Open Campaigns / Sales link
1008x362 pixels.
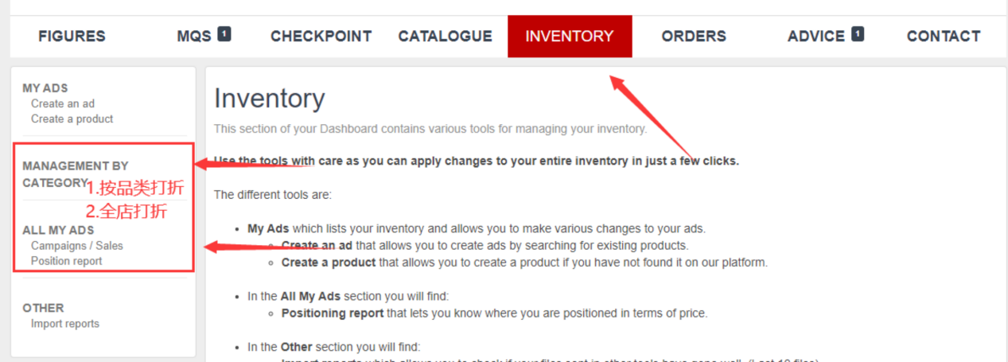coord(77,246)
